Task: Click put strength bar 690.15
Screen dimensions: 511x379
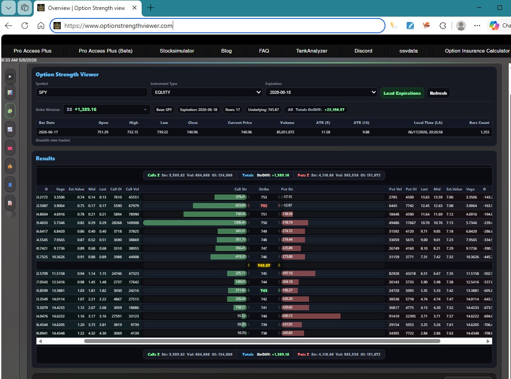Action: pos(310,316)
